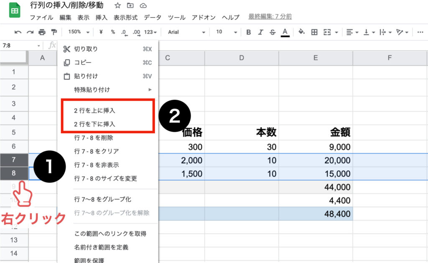The width and height of the screenshot is (428, 263).
Task: Open the fill color picker
Action: [301, 32]
